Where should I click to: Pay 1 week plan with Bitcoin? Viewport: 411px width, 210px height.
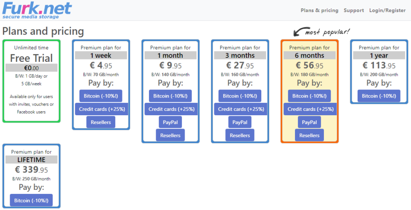coord(101,96)
